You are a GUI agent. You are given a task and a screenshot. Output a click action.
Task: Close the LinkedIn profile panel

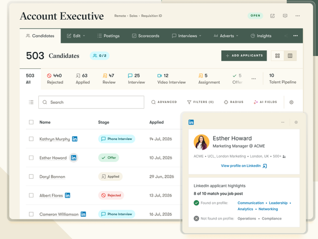[296, 122]
